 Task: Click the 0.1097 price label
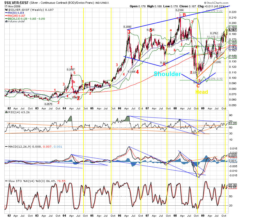pos(71,70)
